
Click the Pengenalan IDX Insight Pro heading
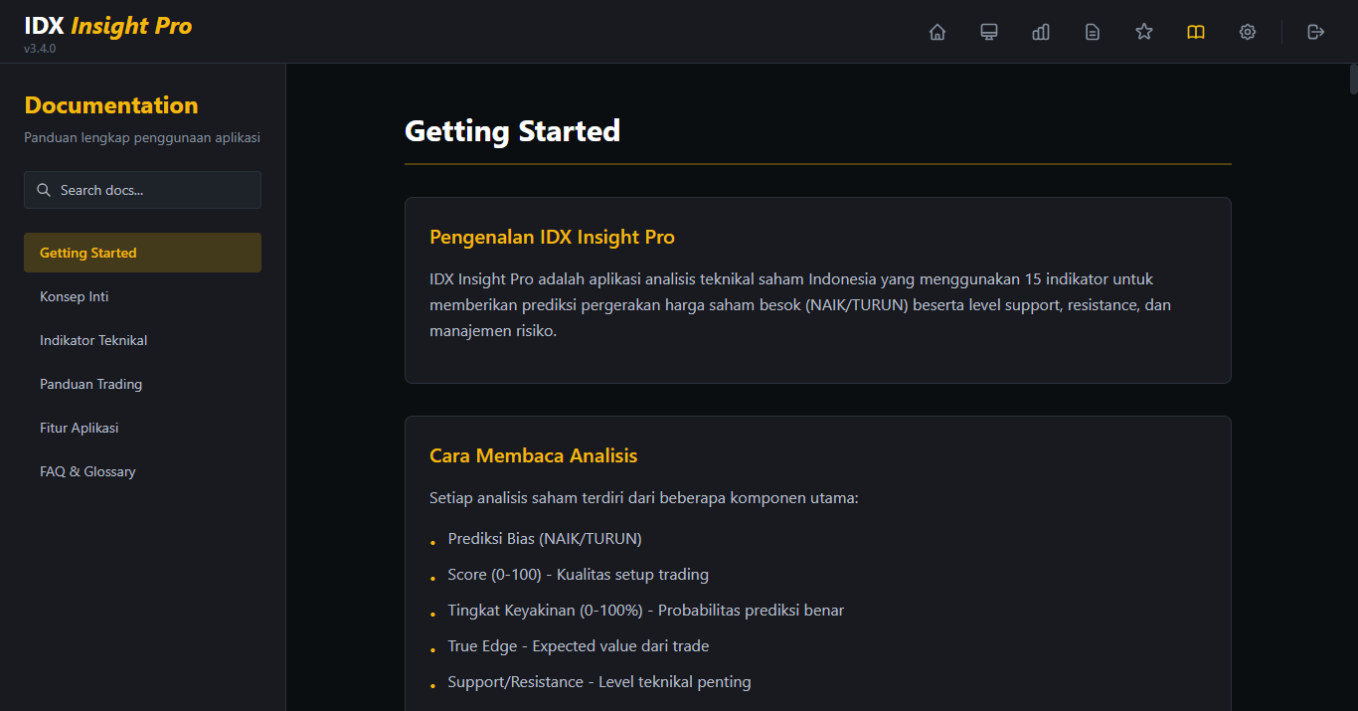tap(552, 237)
